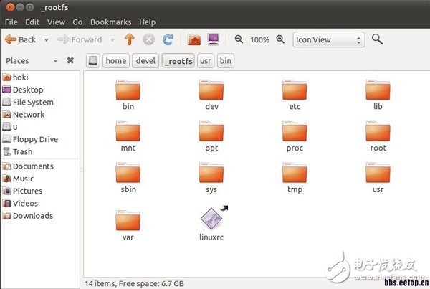Reset zoom at the 100% label
This screenshot has height=289, width=430.
point(259,40)
